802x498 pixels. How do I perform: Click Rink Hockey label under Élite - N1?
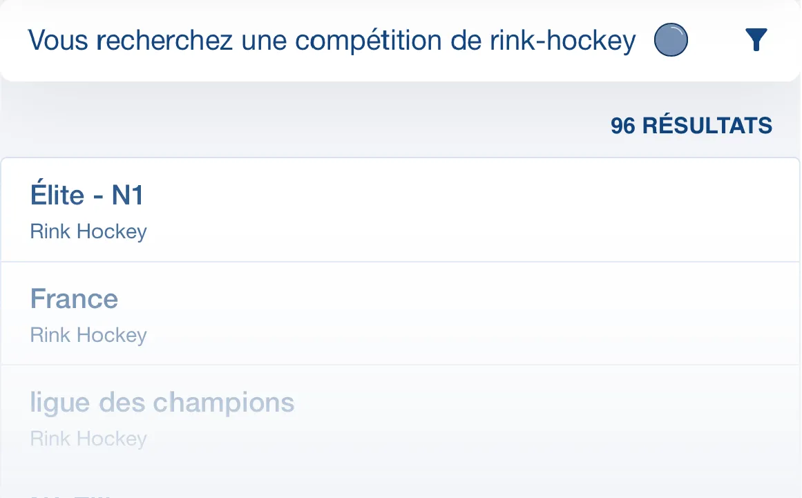[88, 231]
